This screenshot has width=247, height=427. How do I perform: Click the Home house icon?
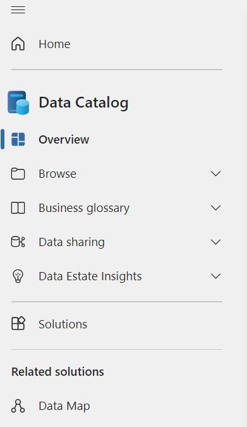pos(18,44)
